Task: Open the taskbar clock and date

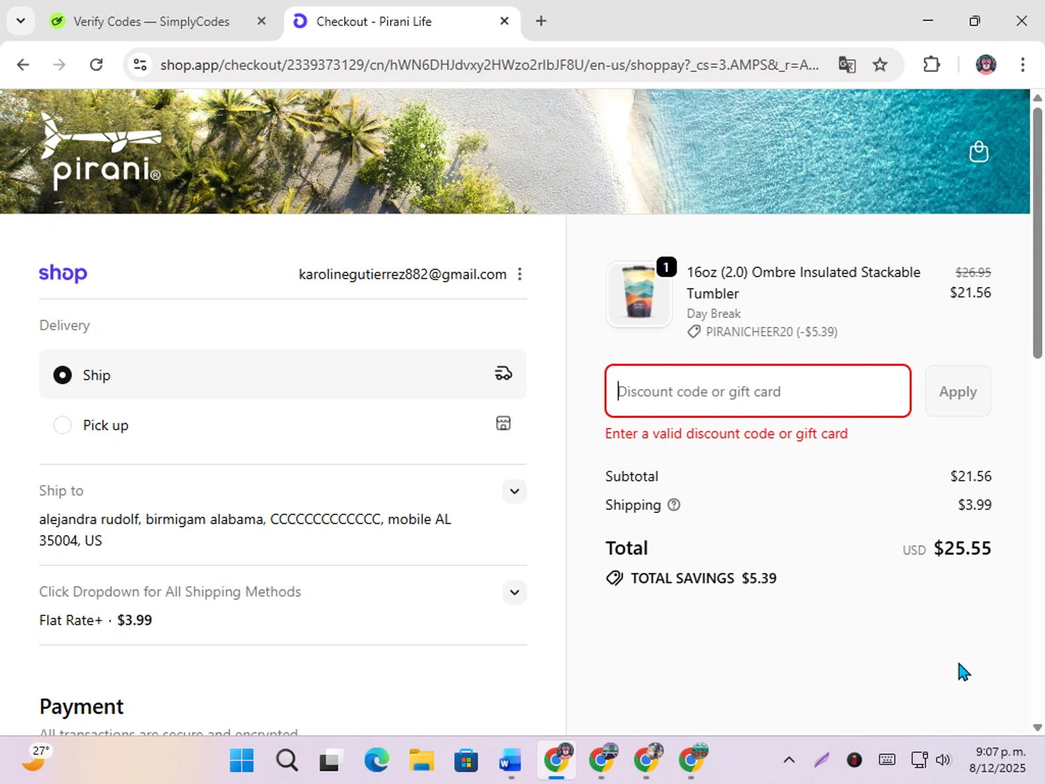Action: pyautogui.click(x=998, y=760)
